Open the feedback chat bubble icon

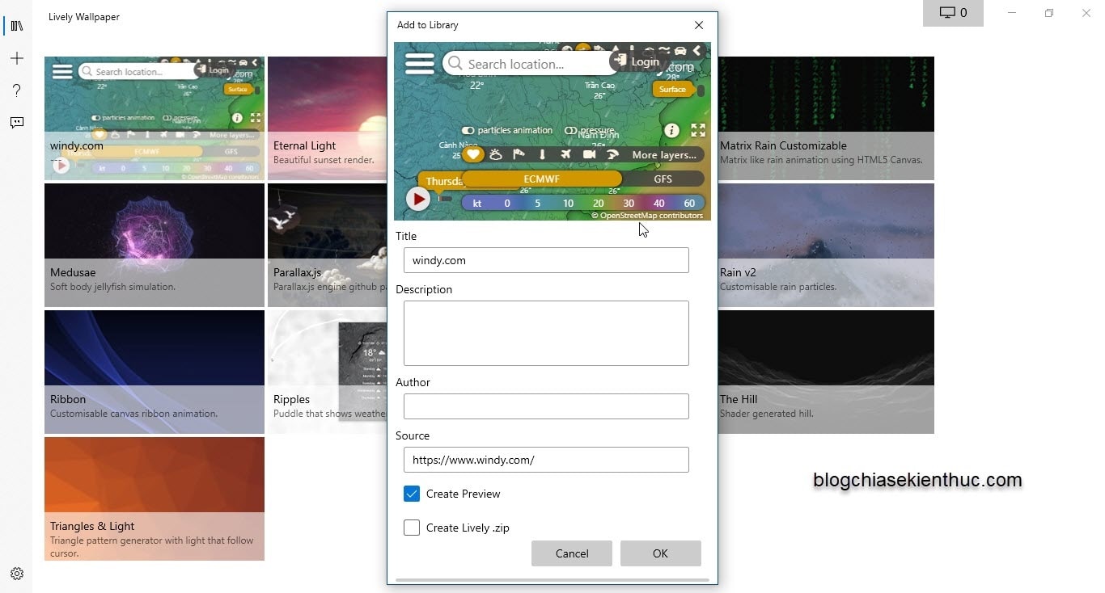click(x=16, y=123)
